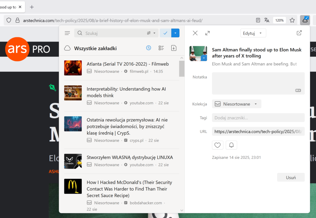Viewport: 316px width, 218px height.
Task: Click the Sam Altman bookmark cover thumbnail
Action: [x=198, y=54]
